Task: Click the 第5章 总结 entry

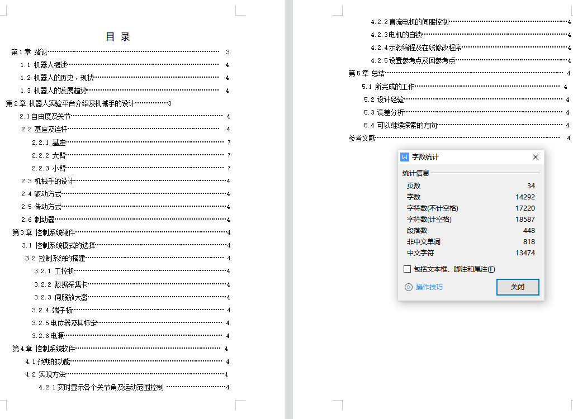Action: 460,73
